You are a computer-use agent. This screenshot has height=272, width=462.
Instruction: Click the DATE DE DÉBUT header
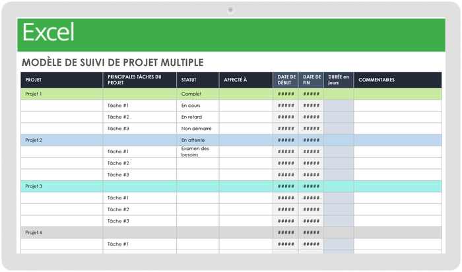coord(285,80)
